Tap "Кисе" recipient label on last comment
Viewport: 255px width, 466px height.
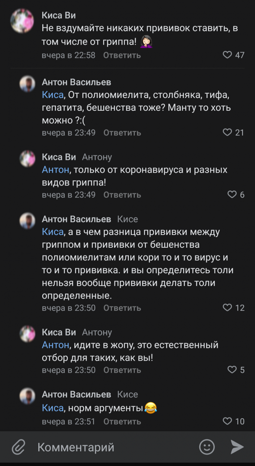(x=127, y=394)
